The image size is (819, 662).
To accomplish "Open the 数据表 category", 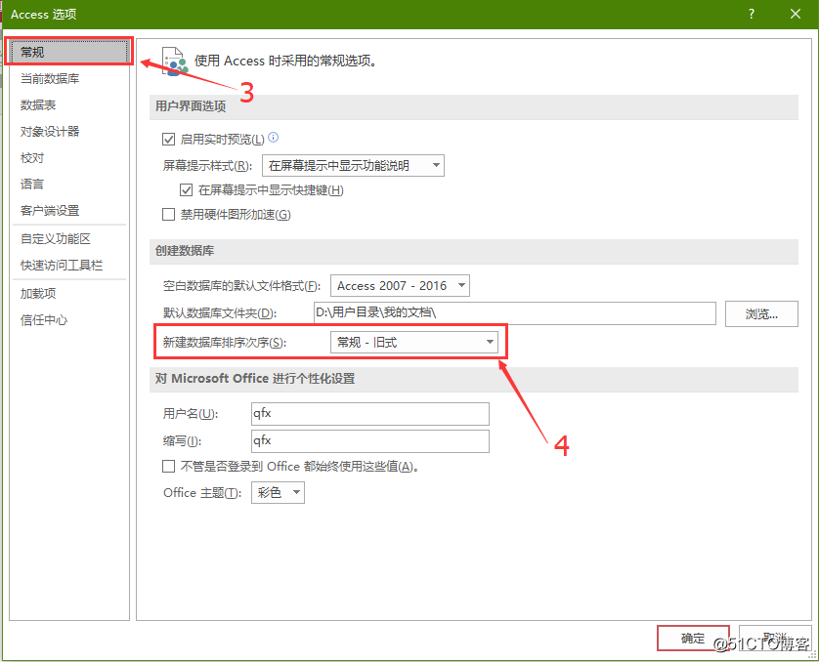I will [69, 104].
